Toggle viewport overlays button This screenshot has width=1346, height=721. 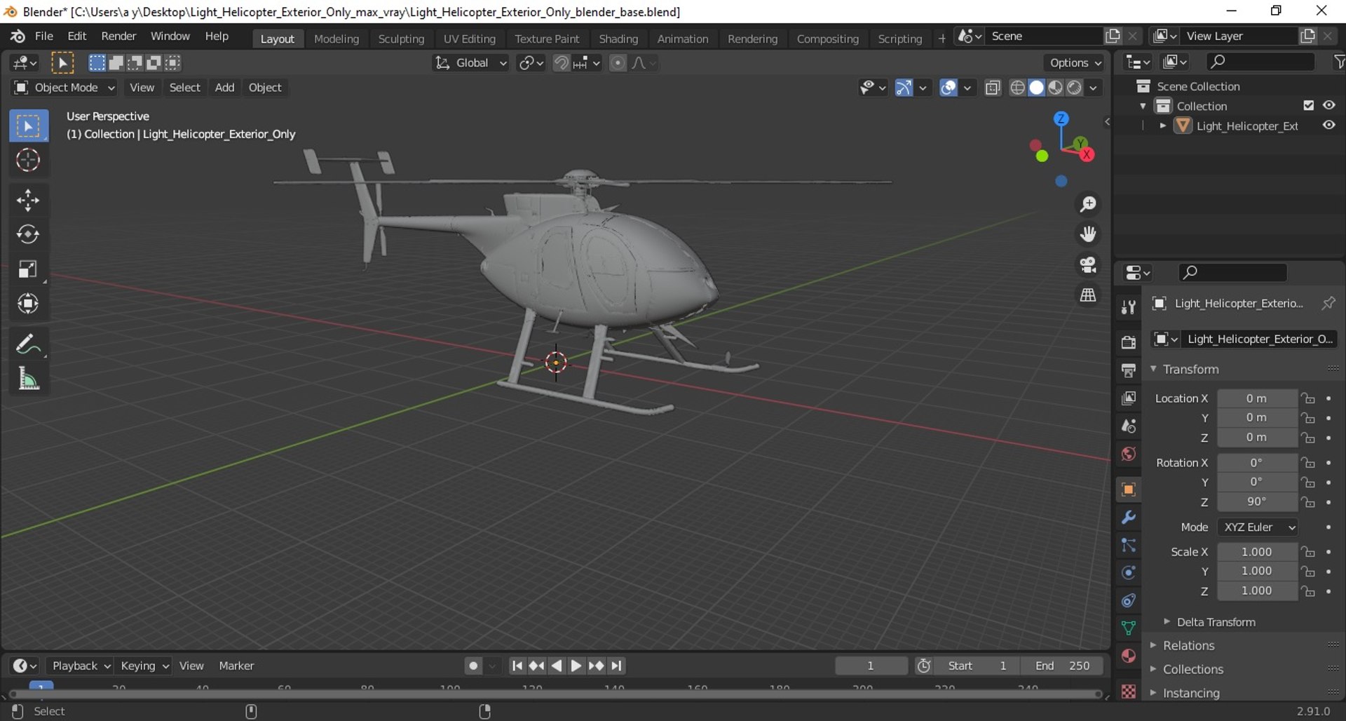(948, 88)
